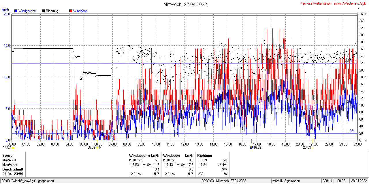369x184 pixels.
Task: Click the km/h axis unit label
Action: click(x=5, y=9)
